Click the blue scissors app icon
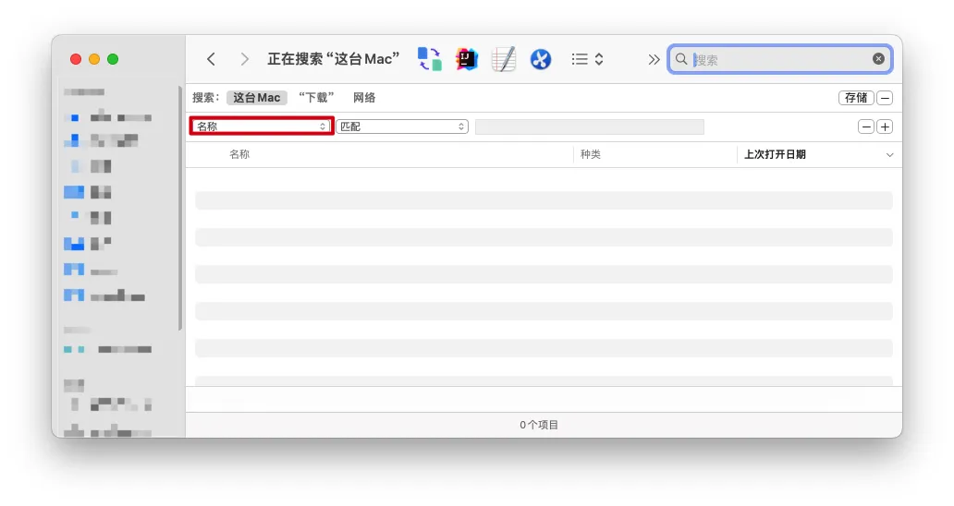954x506 pixels. point(541,59)
